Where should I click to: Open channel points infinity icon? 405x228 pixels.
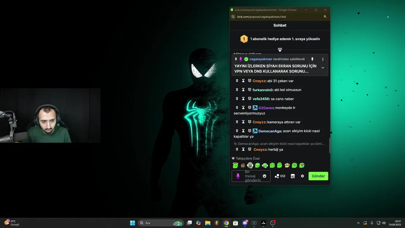(283, 176)
